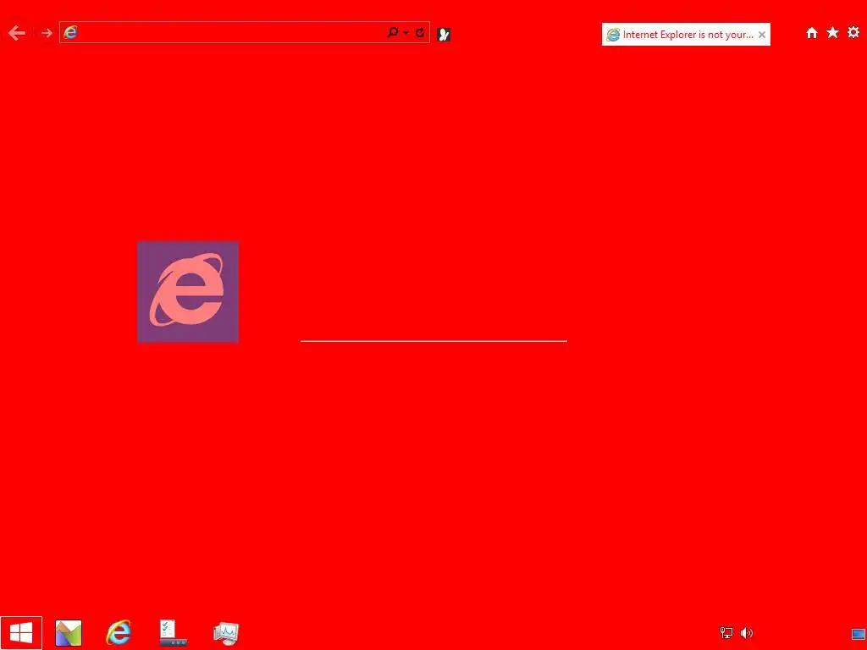The width and height of the screenshot is (867, 650).
Task: Go back with the Back arrow button
Action: (17, 33)
